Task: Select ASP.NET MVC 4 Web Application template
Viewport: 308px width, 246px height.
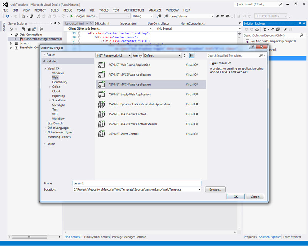Action: tap(151, 85)
